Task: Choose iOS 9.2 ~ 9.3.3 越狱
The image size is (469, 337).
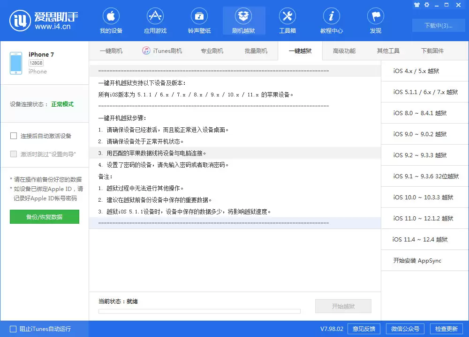Action: coord(425,155)
